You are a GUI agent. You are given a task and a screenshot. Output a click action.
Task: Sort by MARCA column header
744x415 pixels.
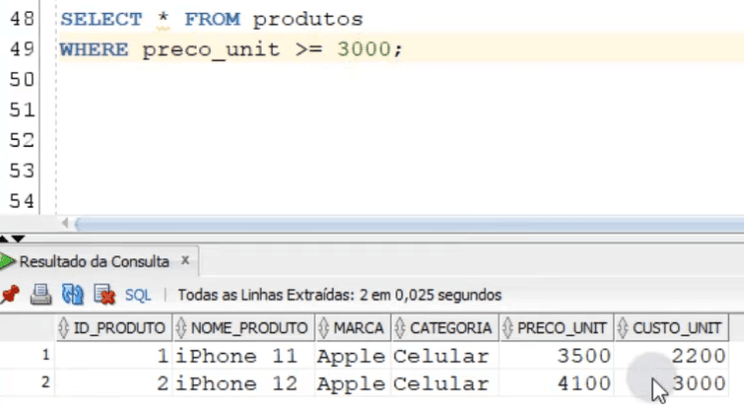pos(353,328)
